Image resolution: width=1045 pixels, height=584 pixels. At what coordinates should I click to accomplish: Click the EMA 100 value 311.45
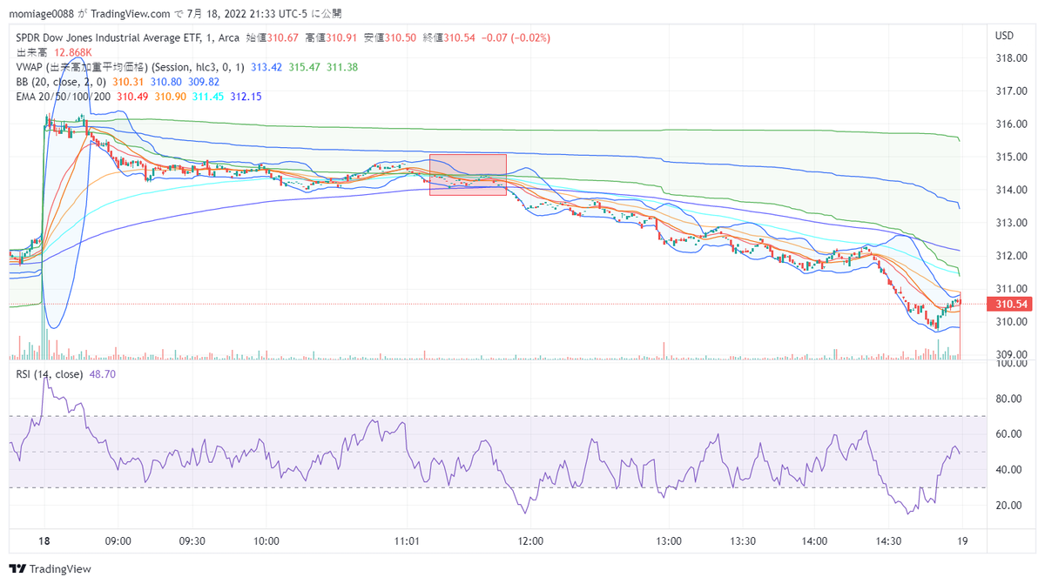[x=208, y=96]
